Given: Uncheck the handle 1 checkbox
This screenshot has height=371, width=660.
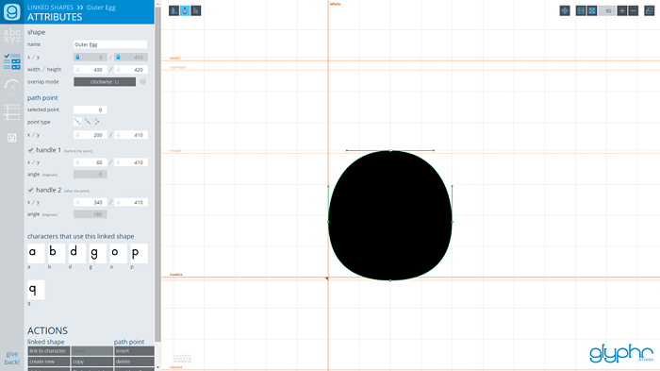Looking at the screenshot, I should pyautogui.click(x=30, y=150).
